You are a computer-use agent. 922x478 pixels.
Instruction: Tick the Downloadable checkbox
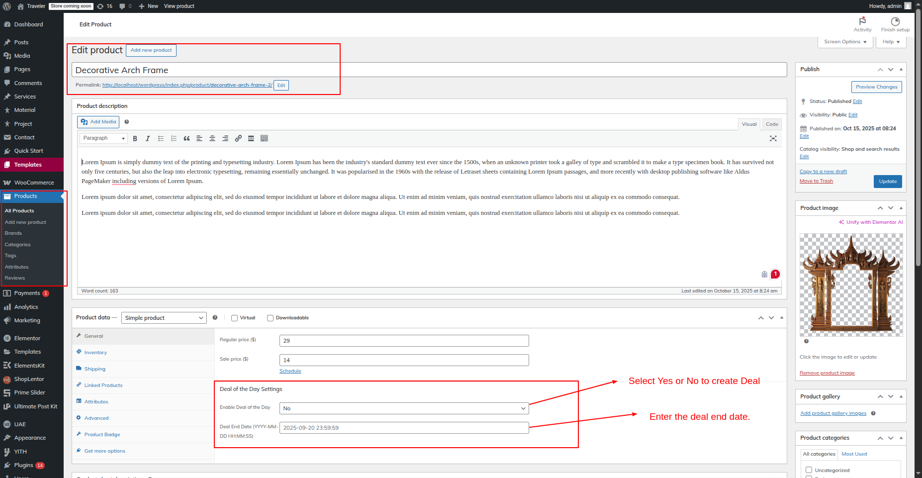pos(270,318)
